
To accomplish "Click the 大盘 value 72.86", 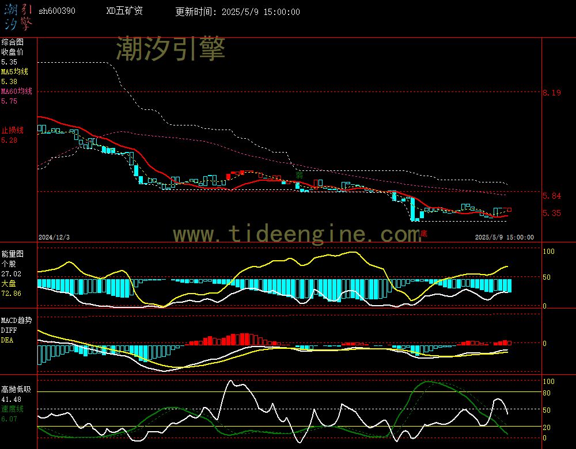I will tap(11, 294).
